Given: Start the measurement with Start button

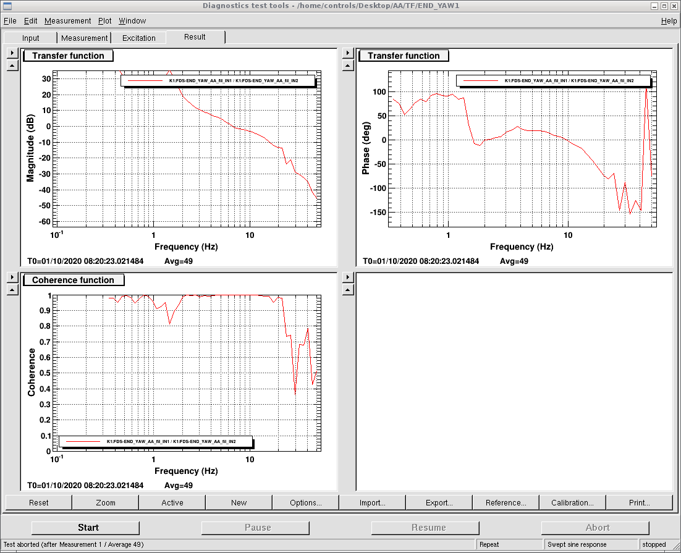Looking at the screenshot, I should (88, 528).
